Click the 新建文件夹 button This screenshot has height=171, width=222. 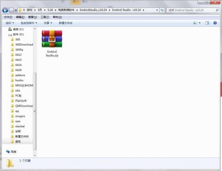click(x=66, y=23)
